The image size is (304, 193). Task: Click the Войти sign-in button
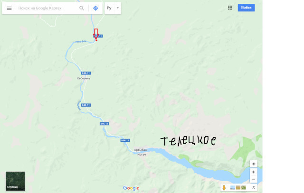(x=246, y=8)
